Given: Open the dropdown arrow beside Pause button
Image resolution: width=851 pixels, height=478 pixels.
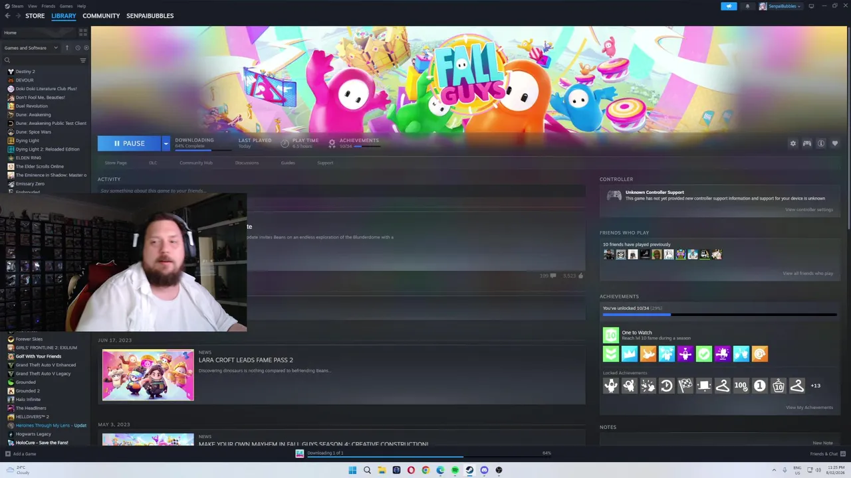Looking at the screenshot, I should [166, 143].
